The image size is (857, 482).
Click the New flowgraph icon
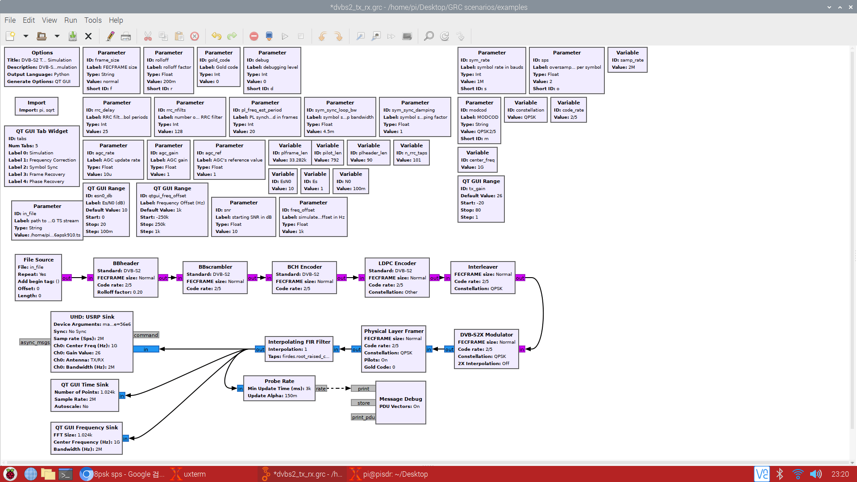[10, 36]
